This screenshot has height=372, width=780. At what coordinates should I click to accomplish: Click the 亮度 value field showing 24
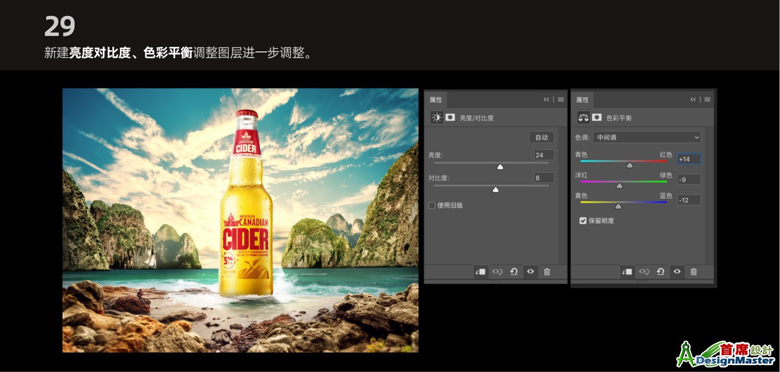click(544, 155)
